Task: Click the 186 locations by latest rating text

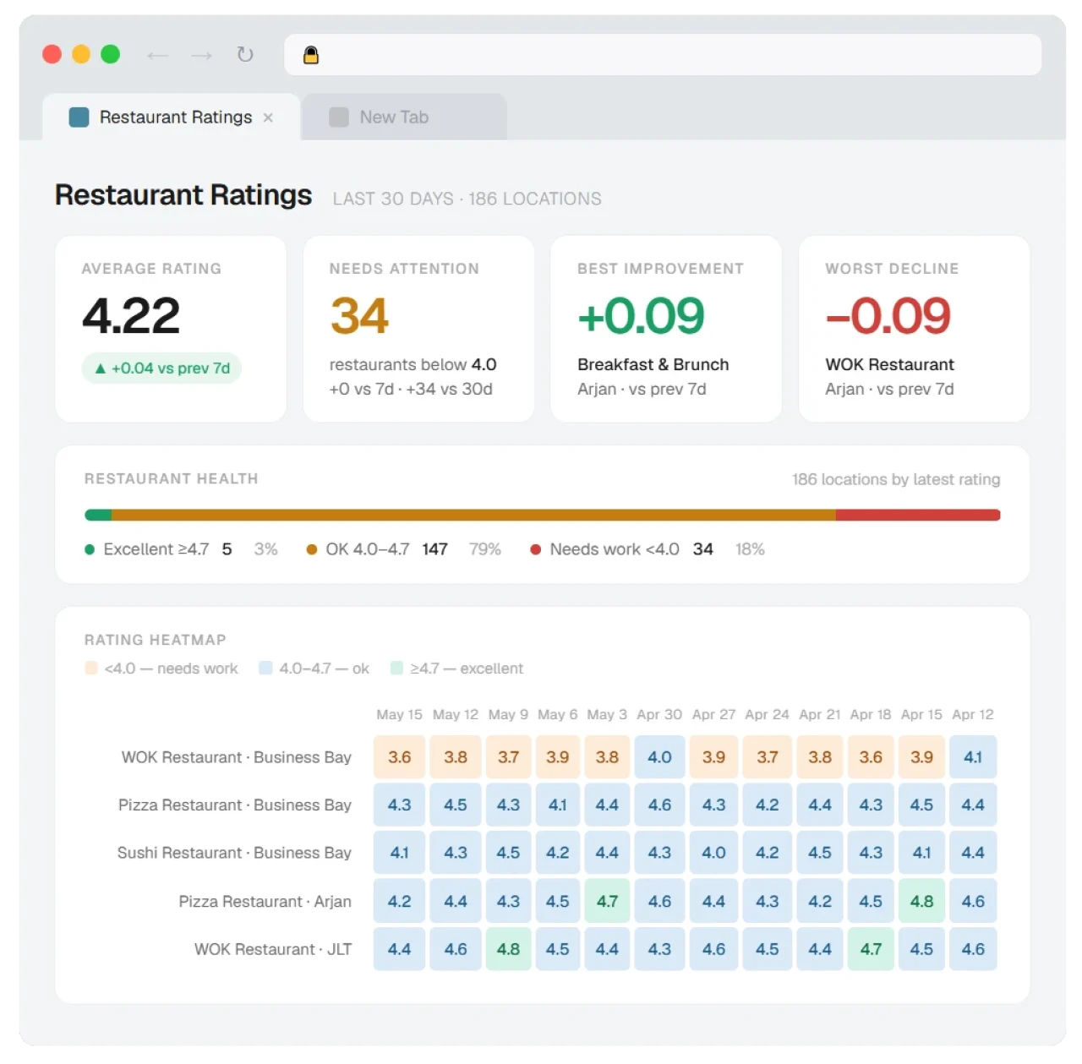Action: point(896,479)
